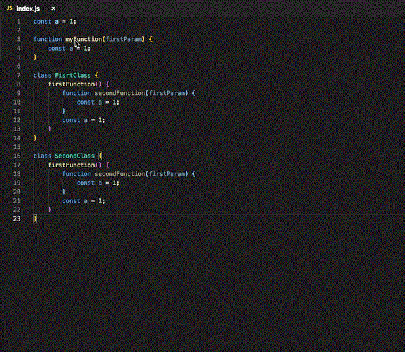Click the class keyword on line 7
The height and width of the screenshot is (352, 405).
pyautogui.click(x=43, y=75)
